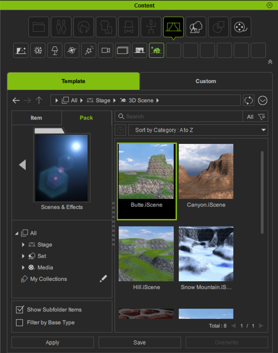Click the Apply button

coord(53,343)
